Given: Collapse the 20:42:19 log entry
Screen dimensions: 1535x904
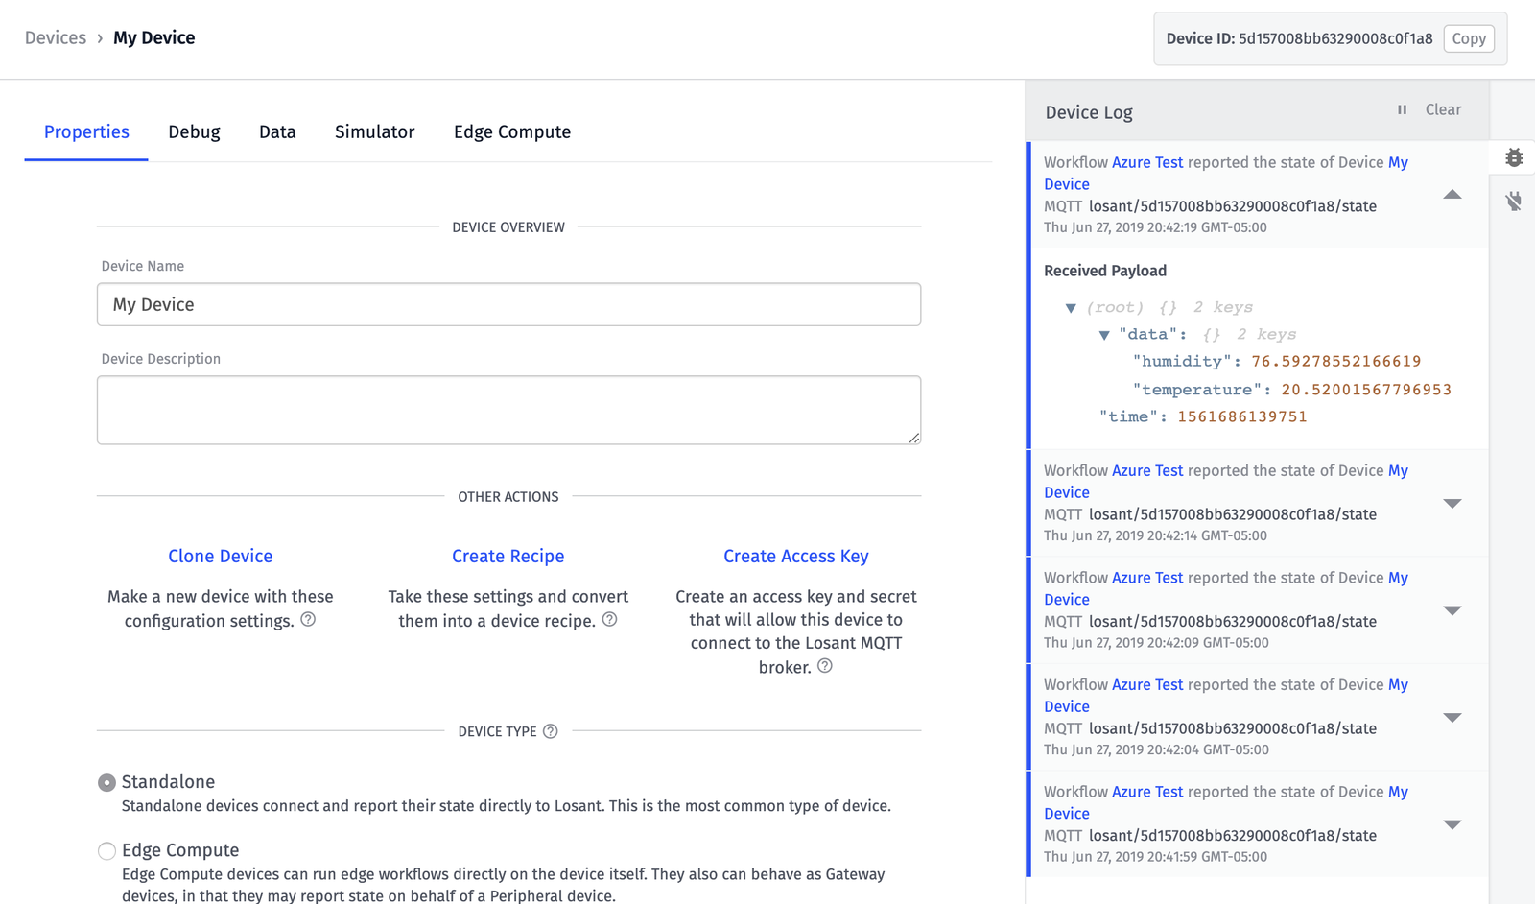Looking at the screenshot, I should pyautogui.click(x=1452, y=195).
